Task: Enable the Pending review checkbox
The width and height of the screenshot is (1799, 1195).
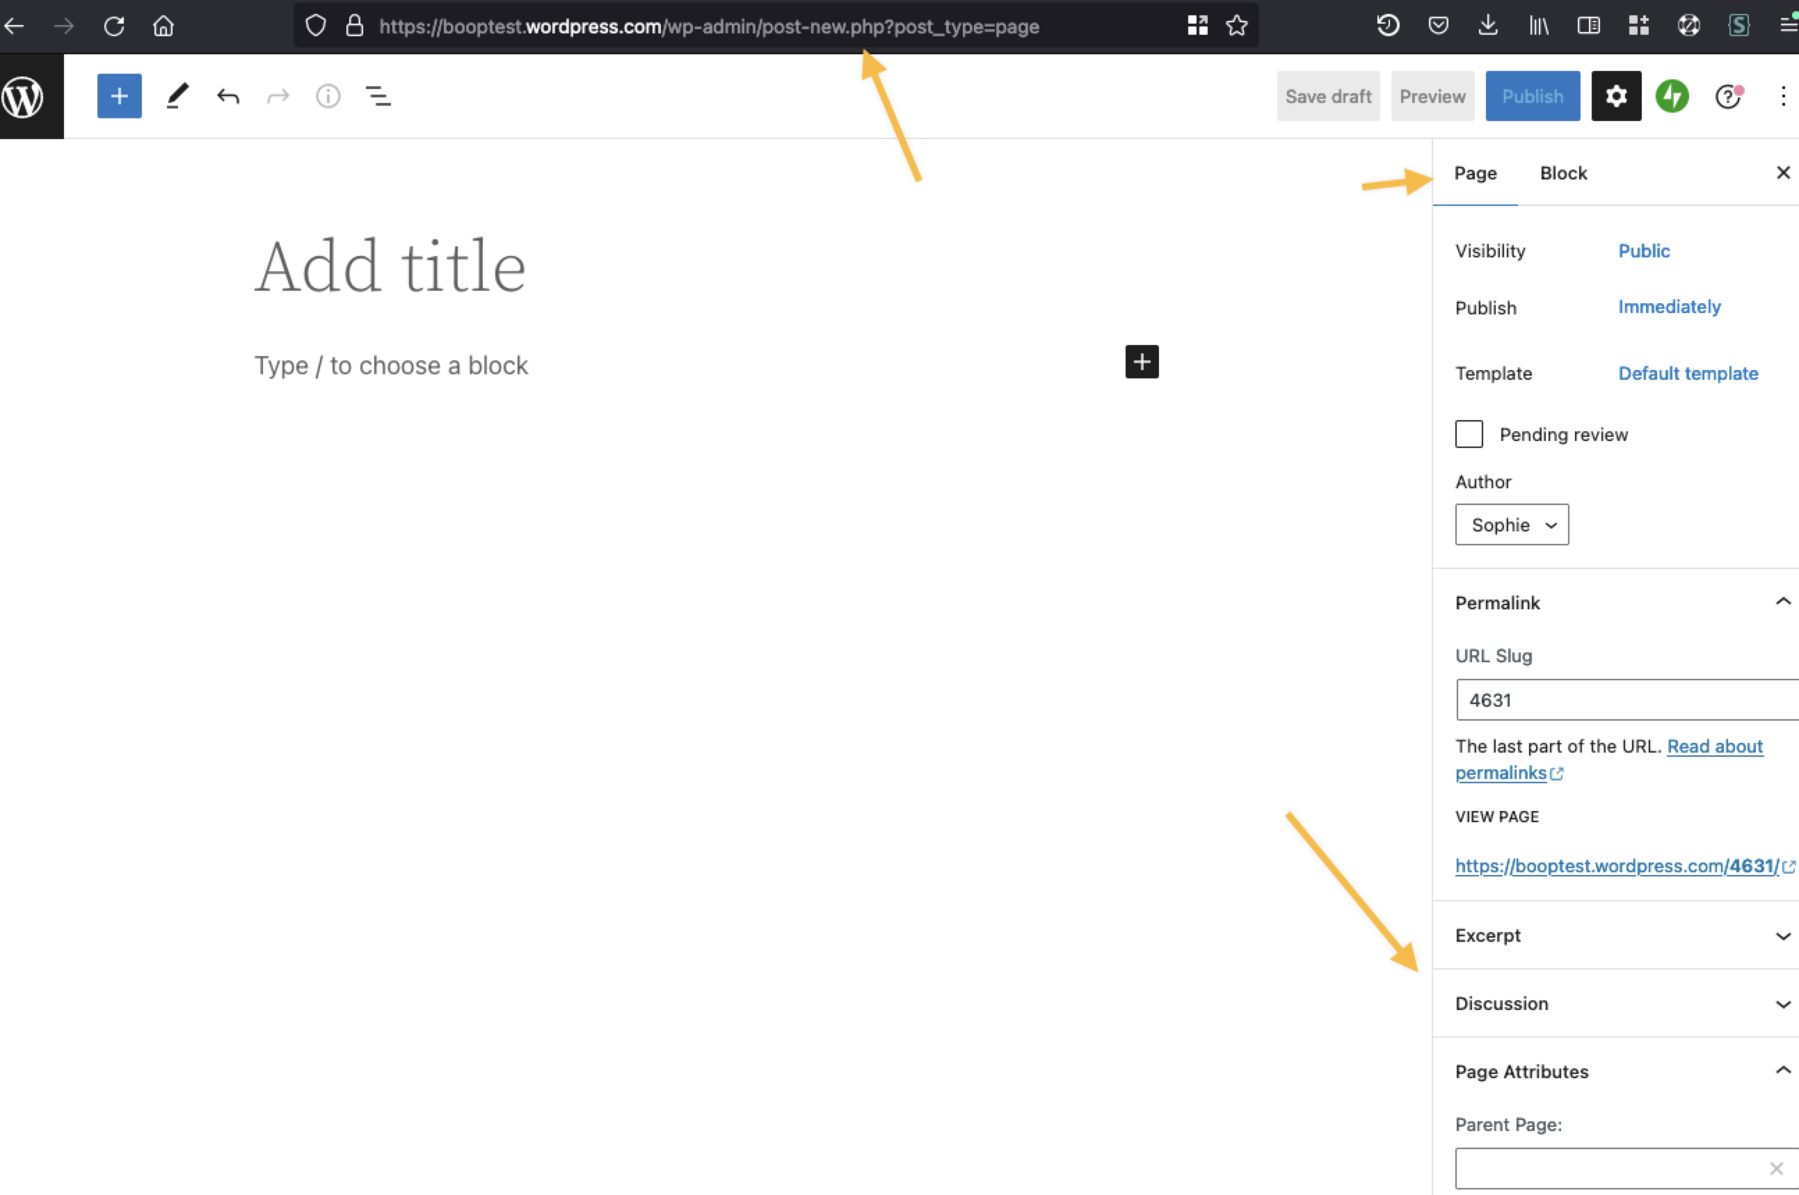Action: pyautogui.click(x=1468, y=435)
